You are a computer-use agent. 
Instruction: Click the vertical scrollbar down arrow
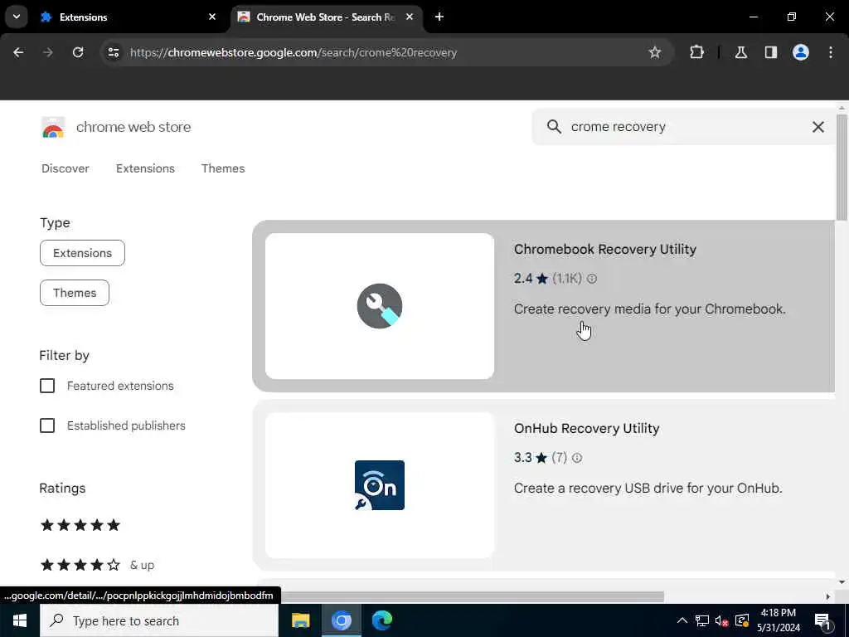click(x=842, y=582)
